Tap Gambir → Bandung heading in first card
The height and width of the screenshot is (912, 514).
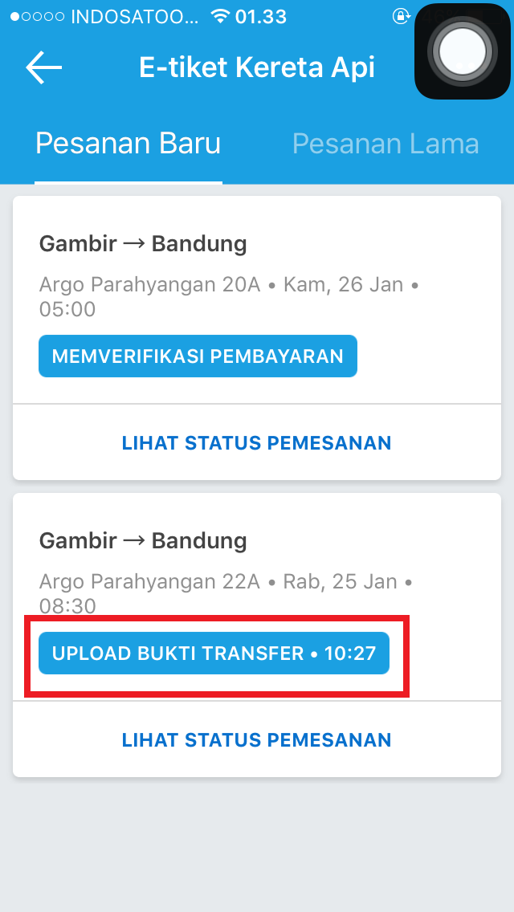tap(143, 244)
